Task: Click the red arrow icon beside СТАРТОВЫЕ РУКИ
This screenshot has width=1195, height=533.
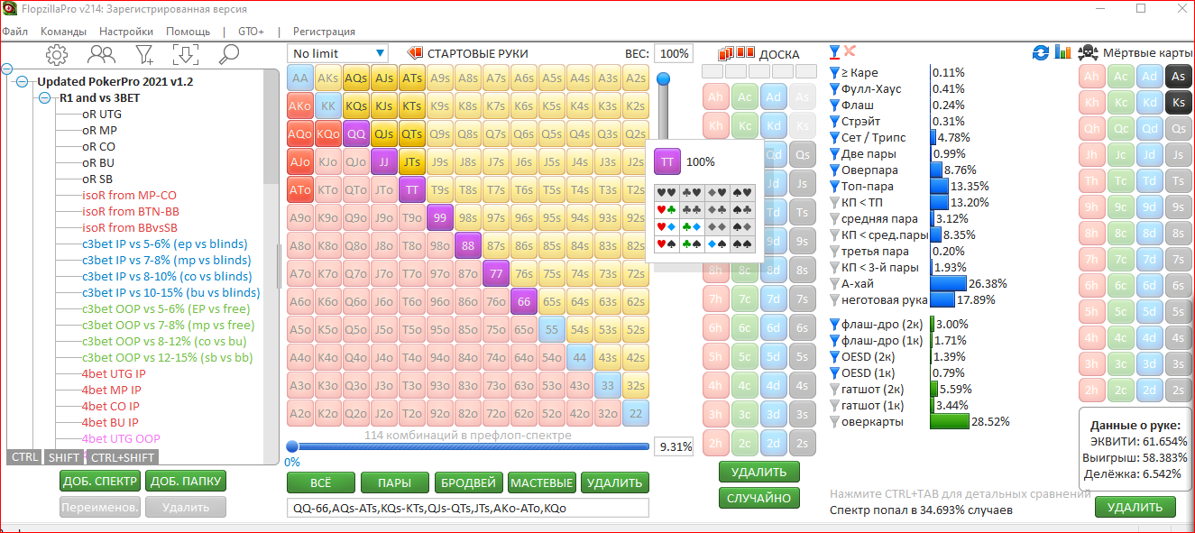Action: 415,53
